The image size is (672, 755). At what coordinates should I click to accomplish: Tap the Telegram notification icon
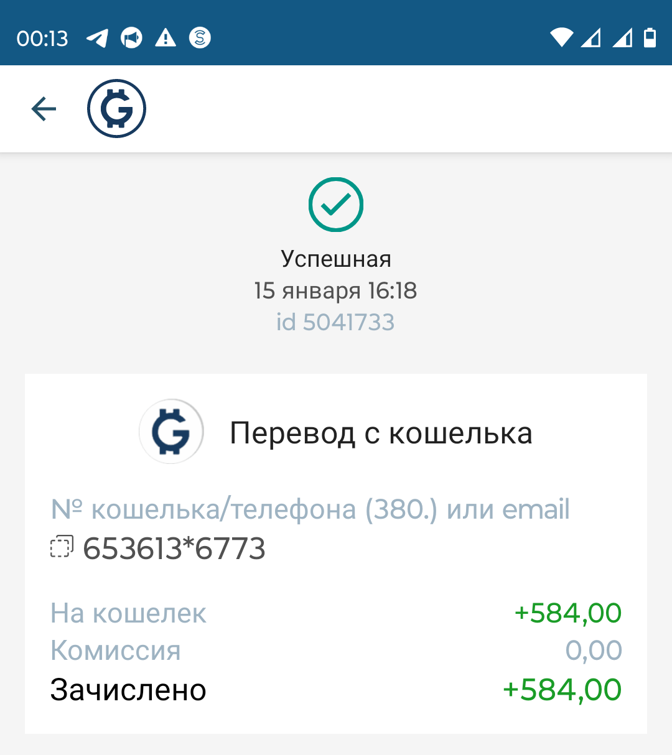(97, 39)
